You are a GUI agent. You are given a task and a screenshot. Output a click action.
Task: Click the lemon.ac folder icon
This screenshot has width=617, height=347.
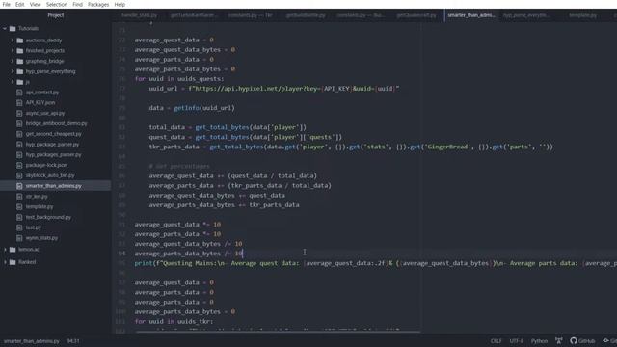coord(13,250)
